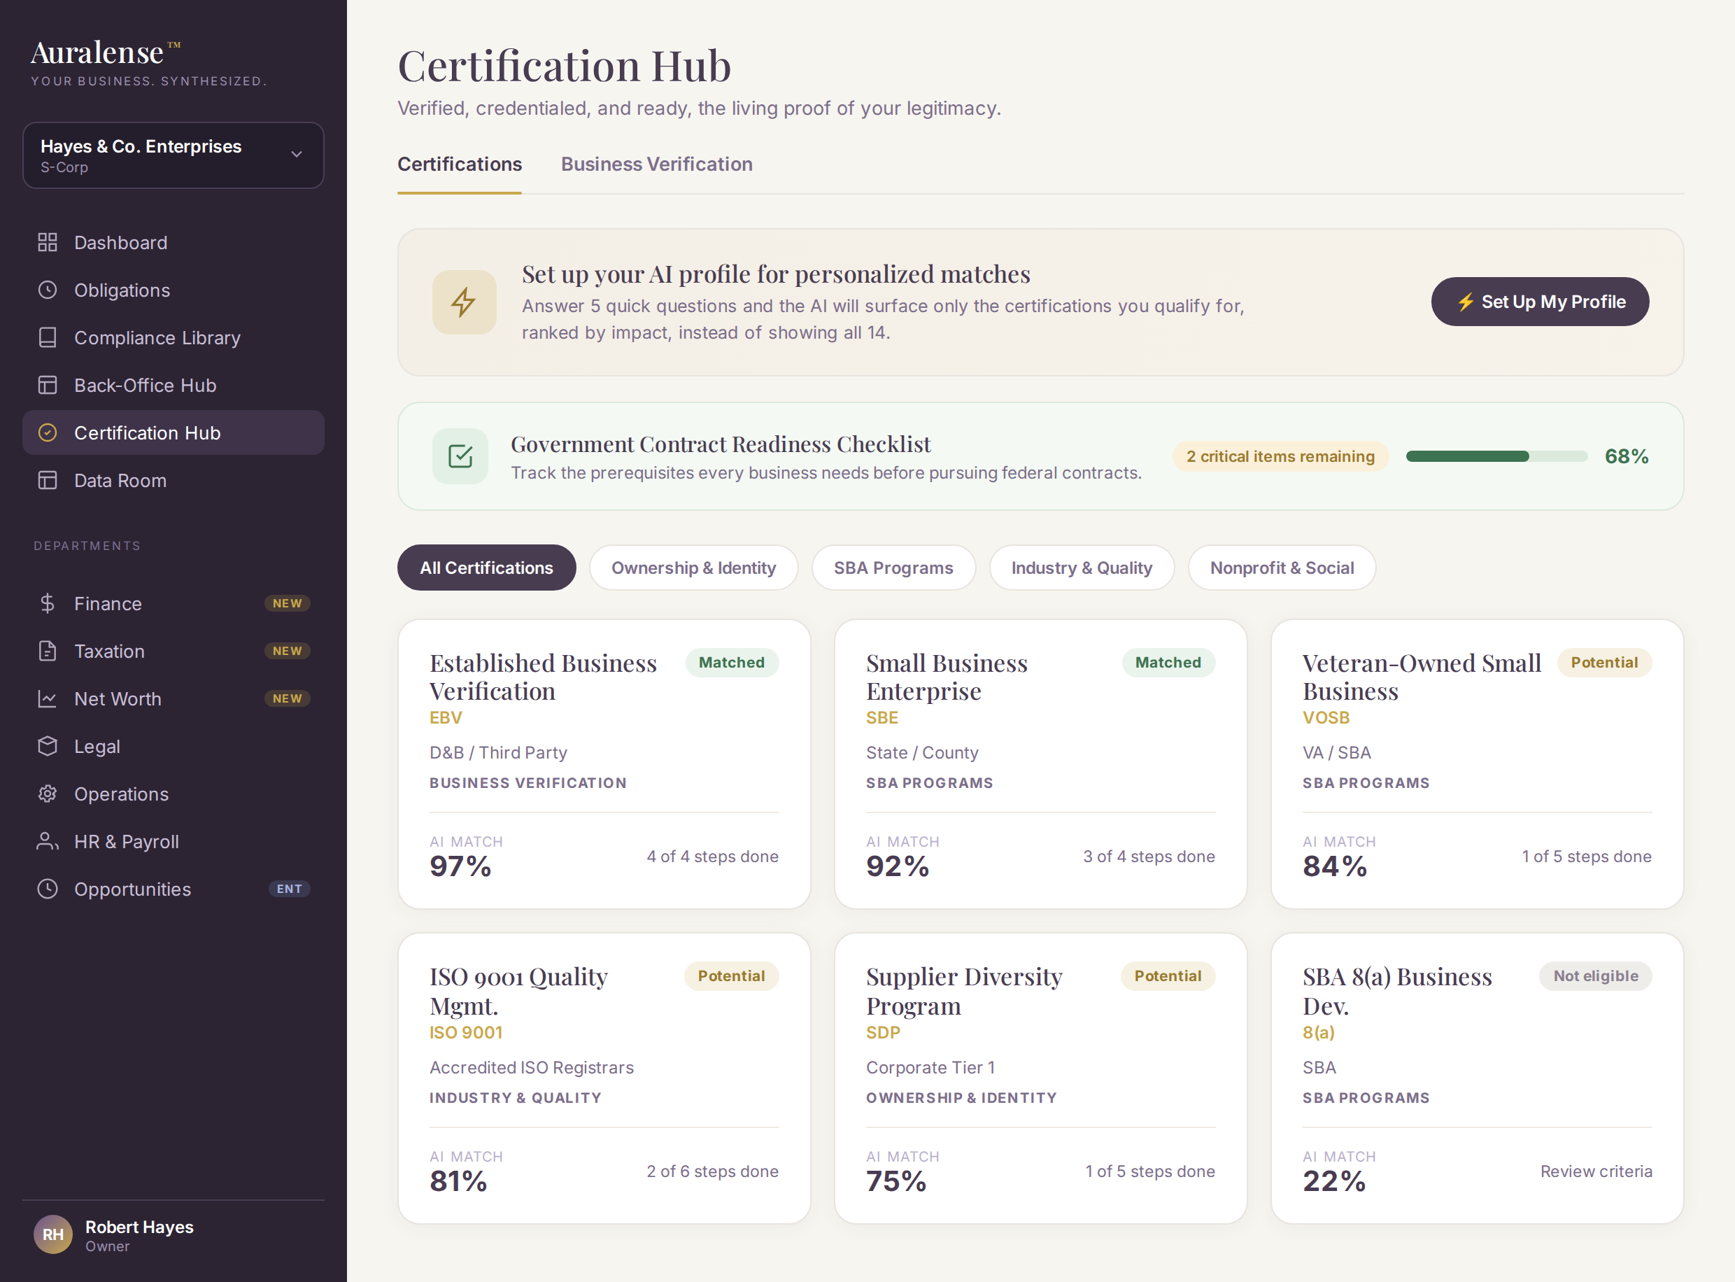Viewport: 1735px width, 1282px height.
Task: Click the 2 critical items remaining badge
Action: 1280,456
